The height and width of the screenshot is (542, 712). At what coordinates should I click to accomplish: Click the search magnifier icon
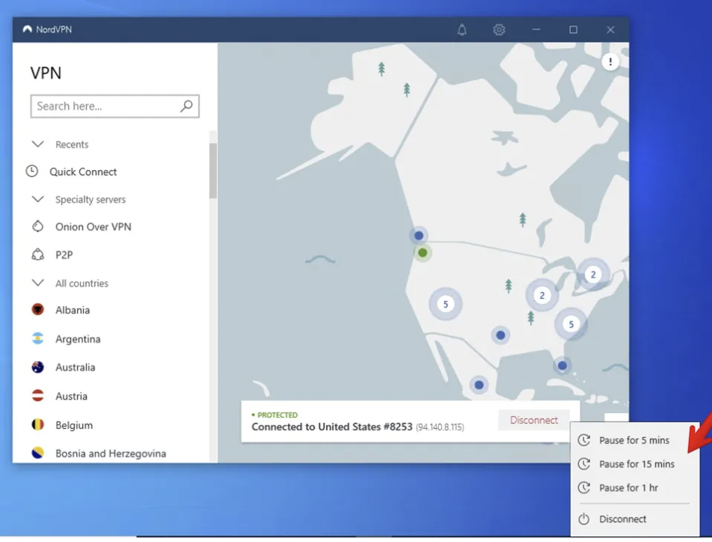tap(186, 106)
